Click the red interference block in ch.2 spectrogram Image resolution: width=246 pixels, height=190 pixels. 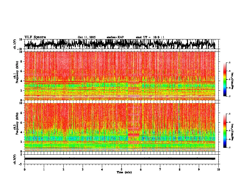tap(134, 135)
